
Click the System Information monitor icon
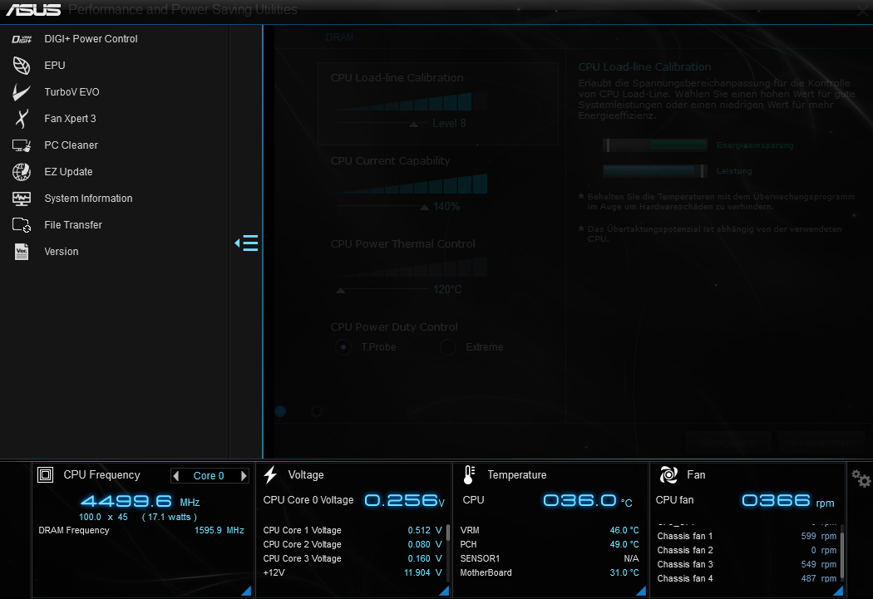(22, 199)
